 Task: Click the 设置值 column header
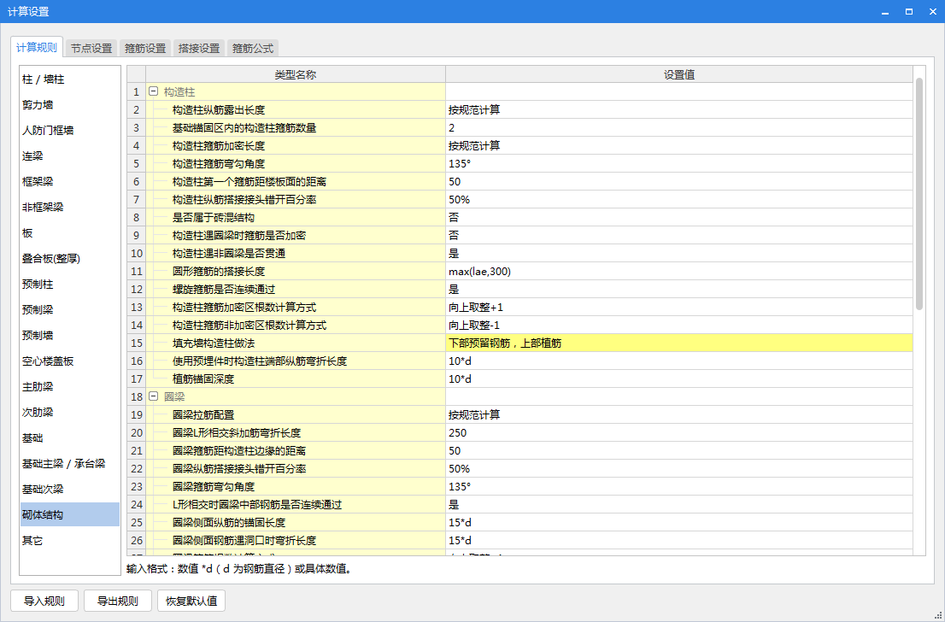point(679,74)
